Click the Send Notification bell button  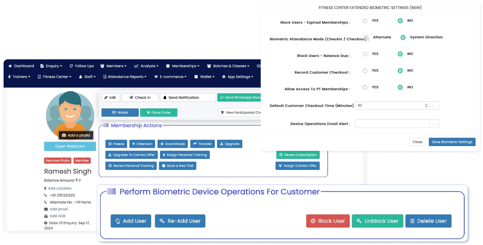tap(188, 97)
